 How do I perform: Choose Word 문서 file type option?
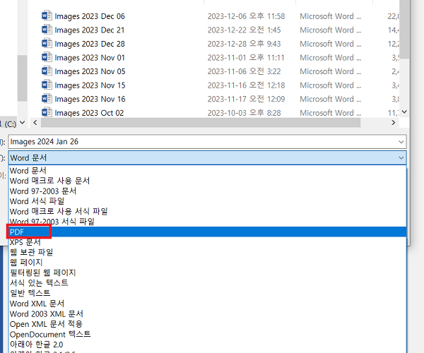tap(207, 171)
